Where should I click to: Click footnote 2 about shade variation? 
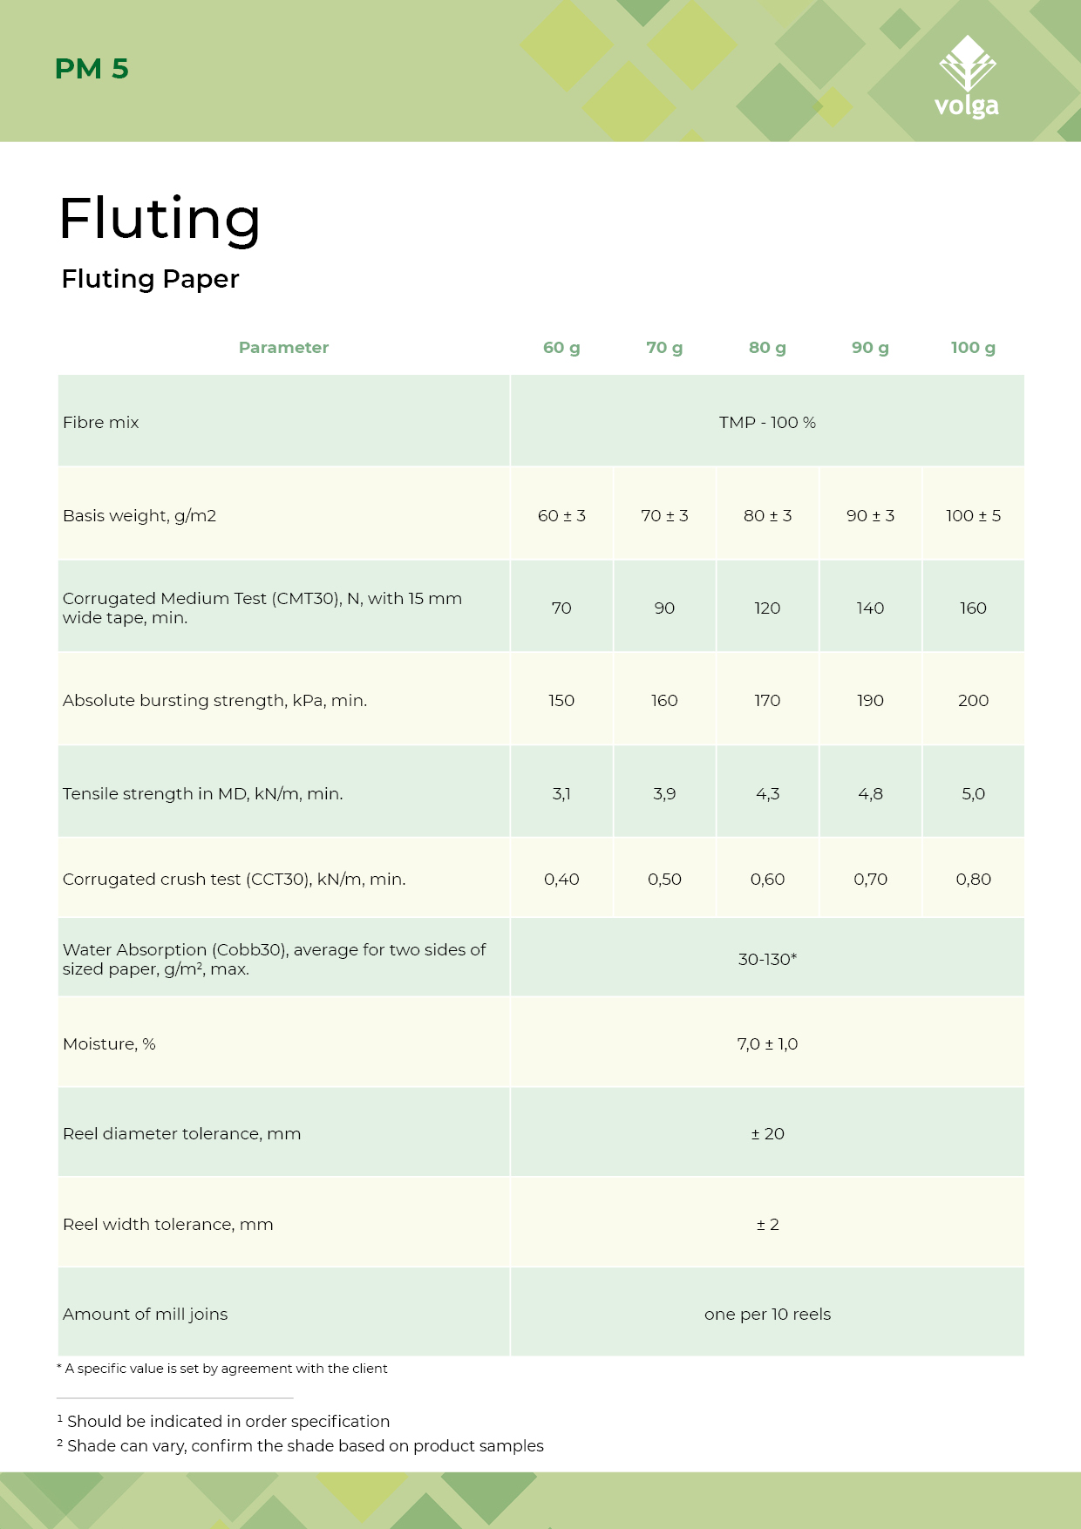tap(300, 1445)
